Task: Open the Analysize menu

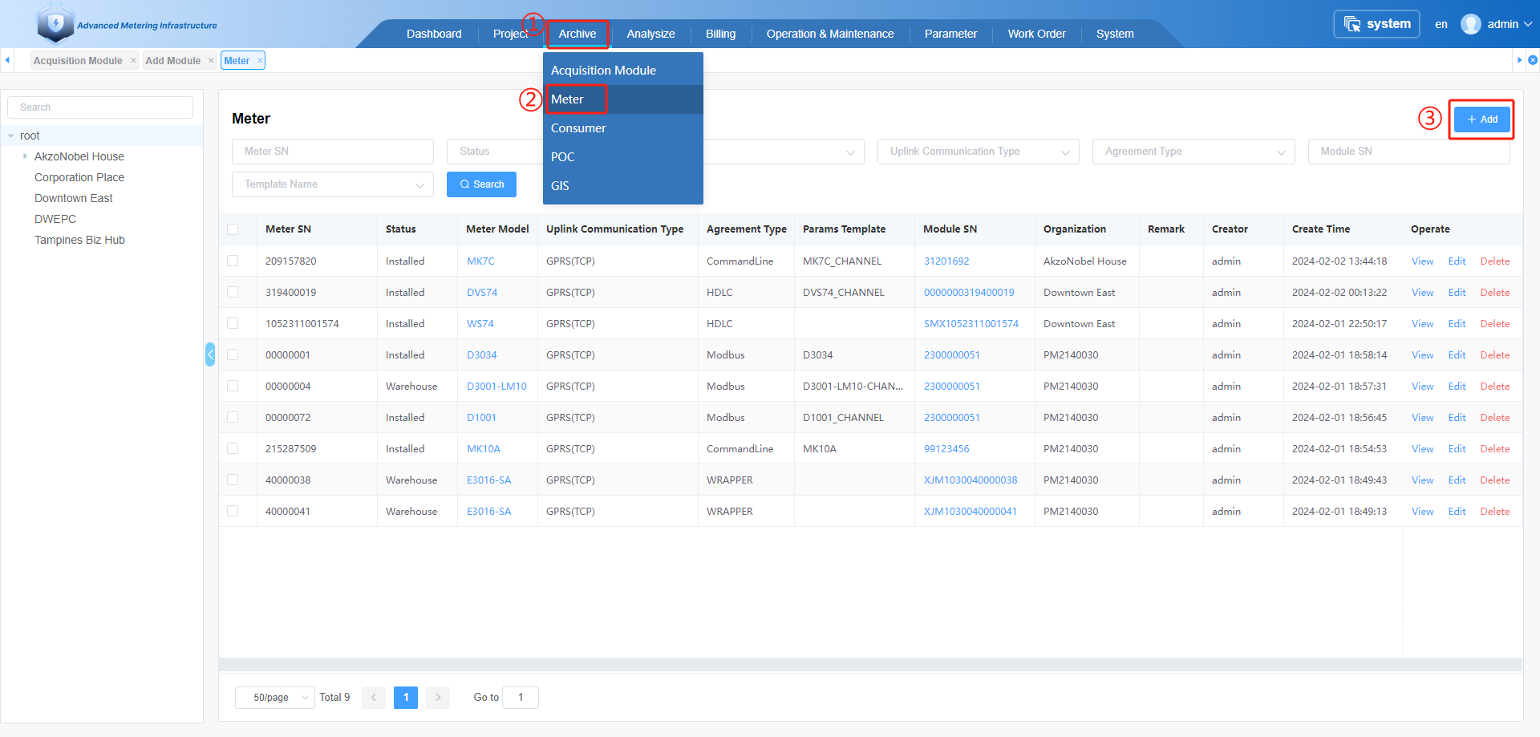Action: pos(650,34)
